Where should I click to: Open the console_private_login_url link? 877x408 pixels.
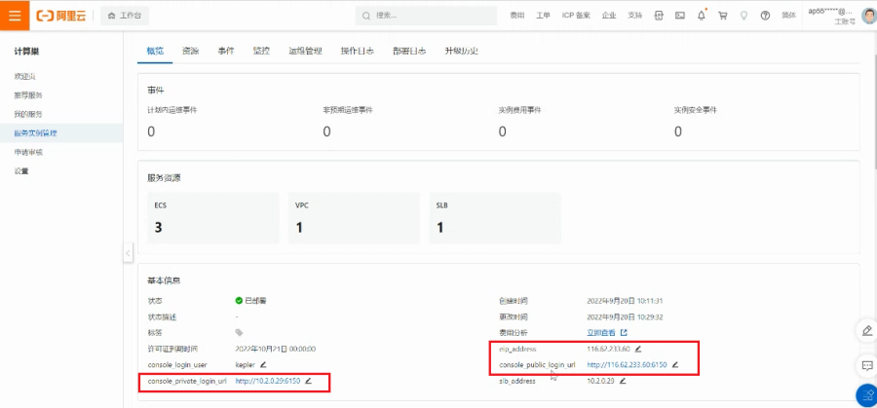tap(268, 381)
